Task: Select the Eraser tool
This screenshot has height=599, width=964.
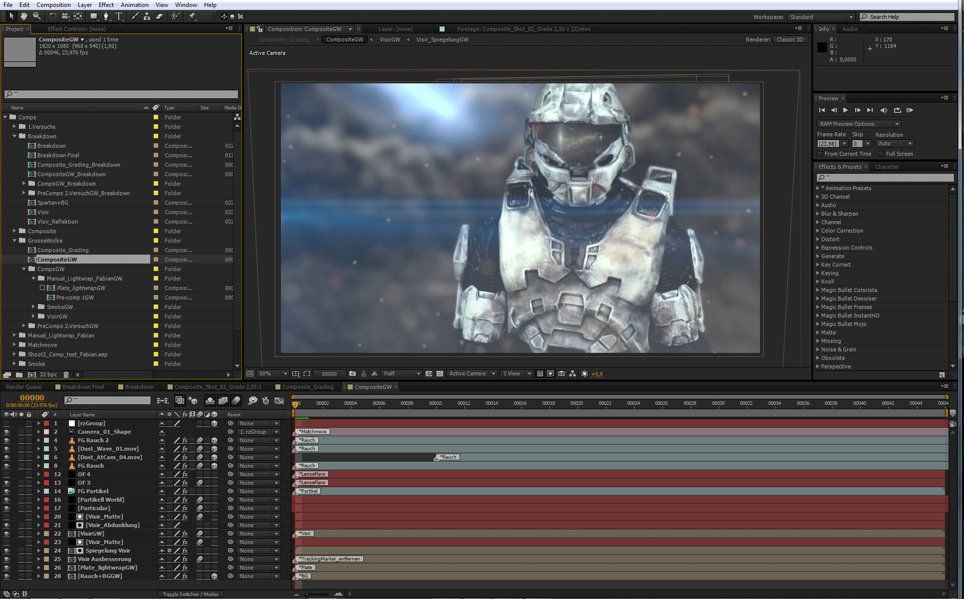Action: pos(159,16)
